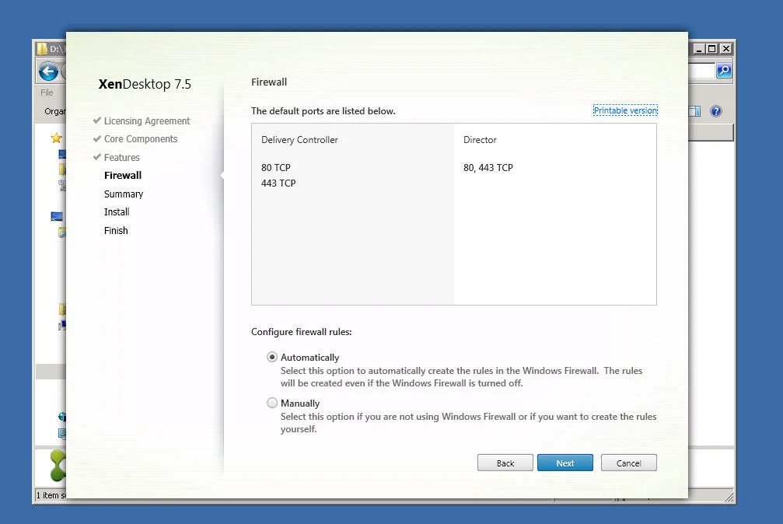783x524 pixels.
Task: Toggle the Explorer preview pane icon
Action: tap(694, 111)
